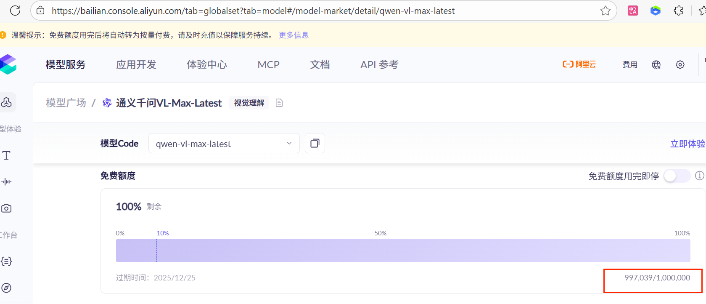Open the MCP tab
The height and width of the screenshot is (304, 706).
click(x=269, y=64)
